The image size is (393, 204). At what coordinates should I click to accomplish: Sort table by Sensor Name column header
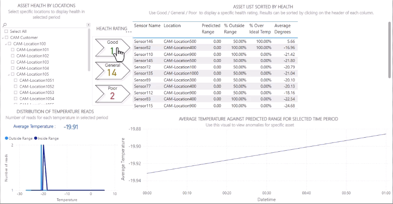147,26
